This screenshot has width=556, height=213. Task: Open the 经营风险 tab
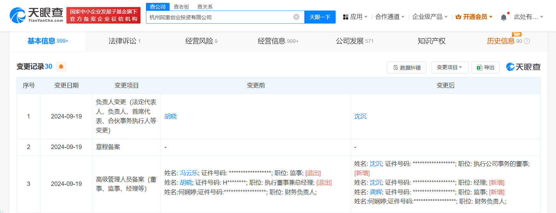202,41
